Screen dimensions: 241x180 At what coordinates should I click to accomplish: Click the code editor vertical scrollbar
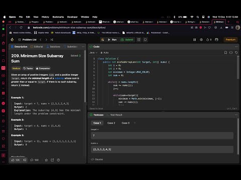(238, 67)
